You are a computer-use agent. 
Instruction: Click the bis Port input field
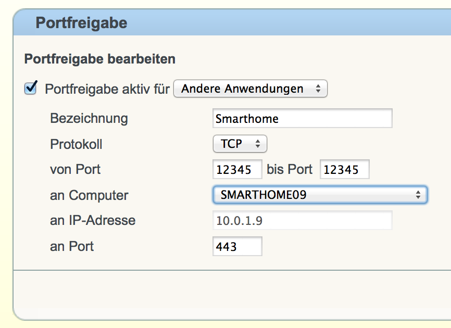point(345,169)
